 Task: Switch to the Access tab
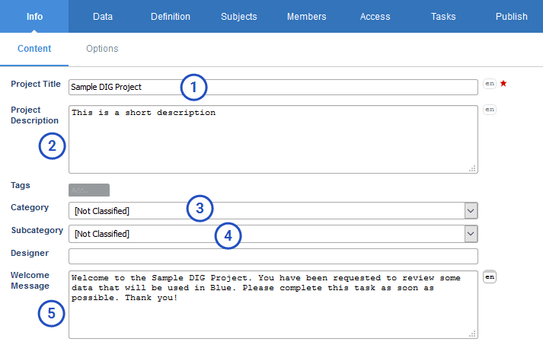(x=375, y=16)
